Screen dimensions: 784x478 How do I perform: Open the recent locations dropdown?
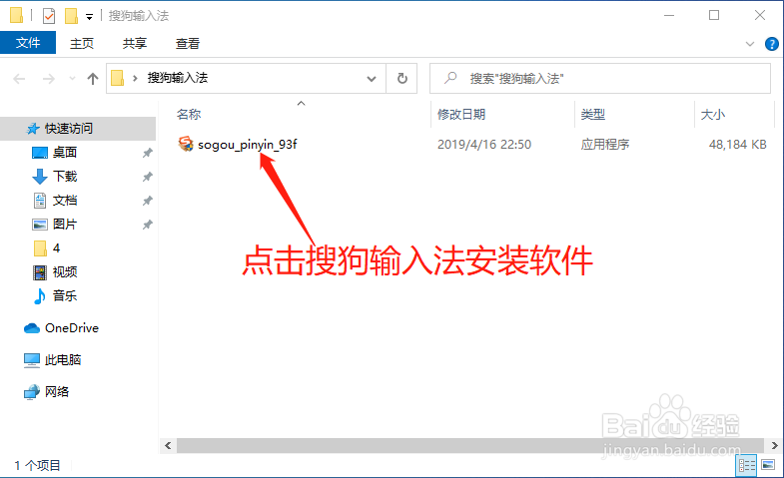(72, 79)
